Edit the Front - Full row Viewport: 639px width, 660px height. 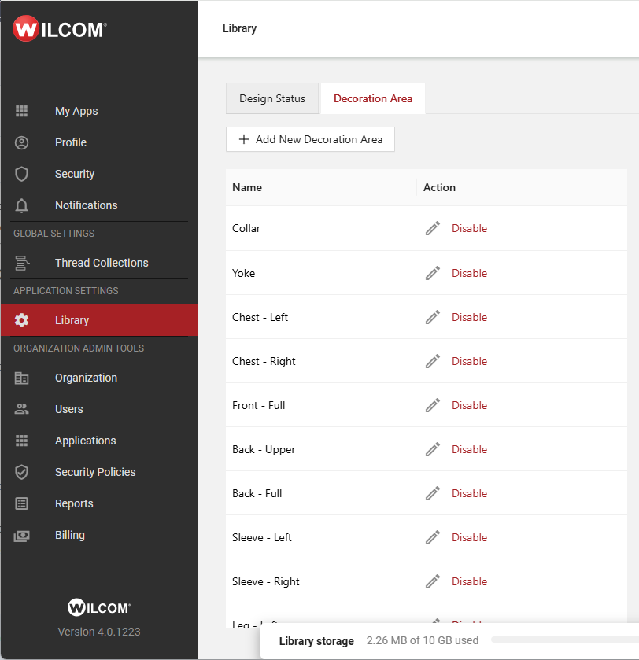coord(432,405)
